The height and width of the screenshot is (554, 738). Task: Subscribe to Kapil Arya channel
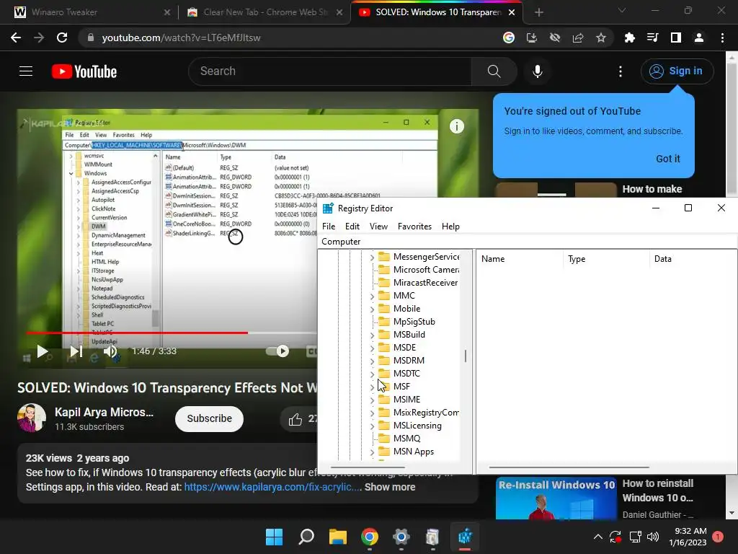pos(209,419)
